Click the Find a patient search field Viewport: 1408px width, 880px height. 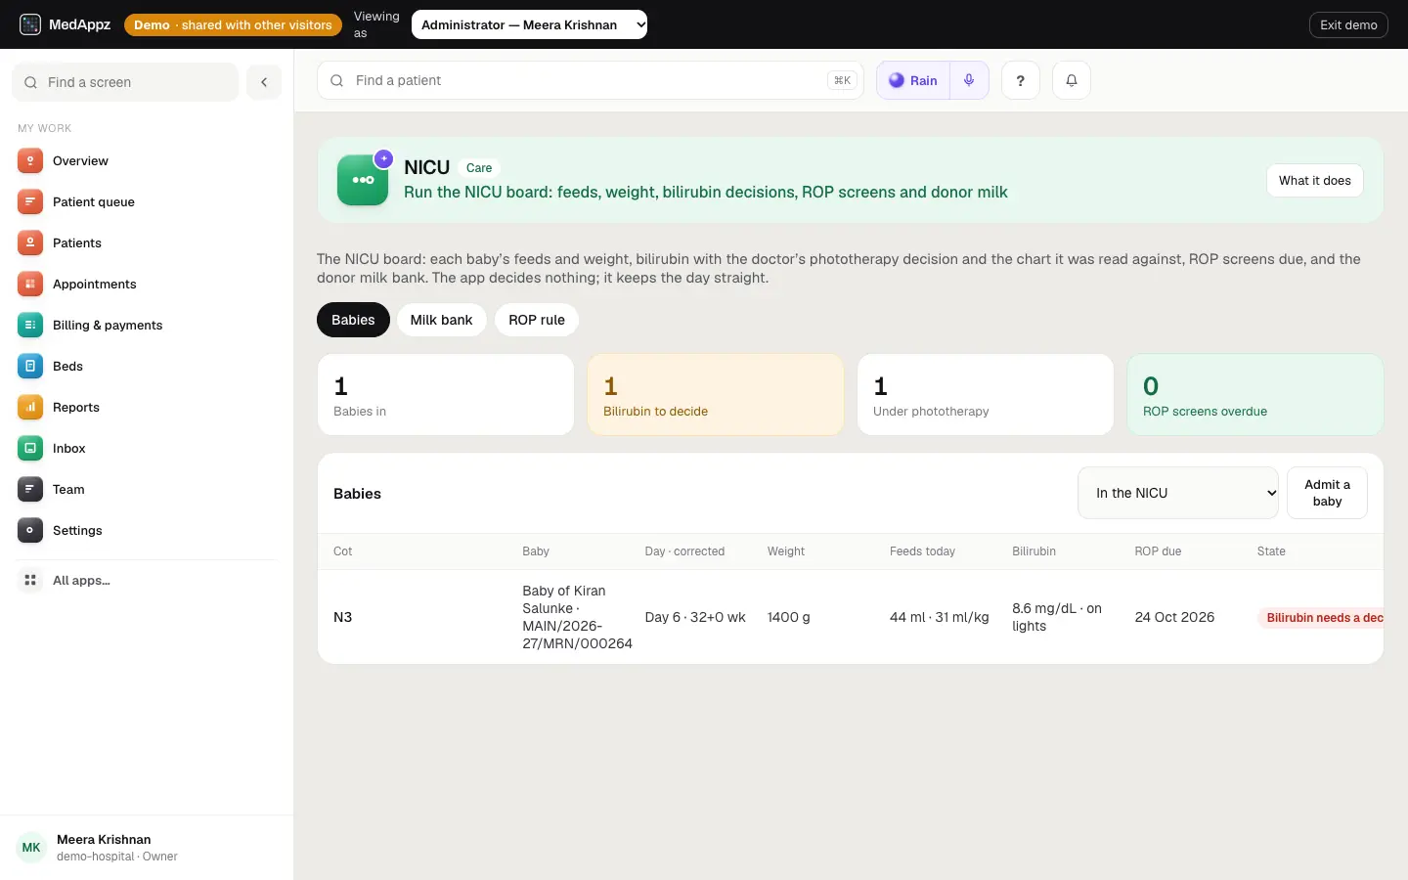pyautogui.click(x=591, y=80)
